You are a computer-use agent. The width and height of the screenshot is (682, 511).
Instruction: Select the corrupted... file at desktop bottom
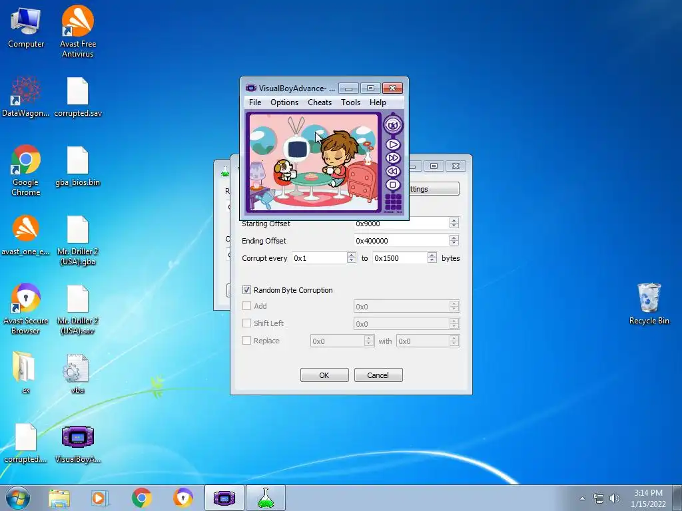pos(26,442)
